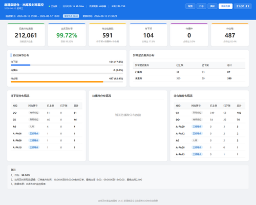The height and width of the screenshot is (205, 256).
Task: Click DD row in 待下架分布情况 table
Action: pyautogui.click(x=47, y=113)
